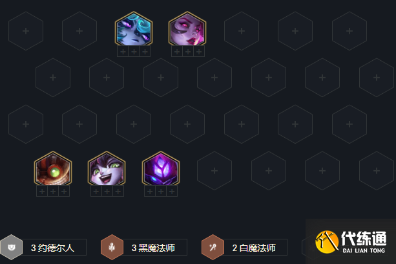Add item to Lulu's first item slot
The height and width of the screenshot is (264, 396).
96,192
